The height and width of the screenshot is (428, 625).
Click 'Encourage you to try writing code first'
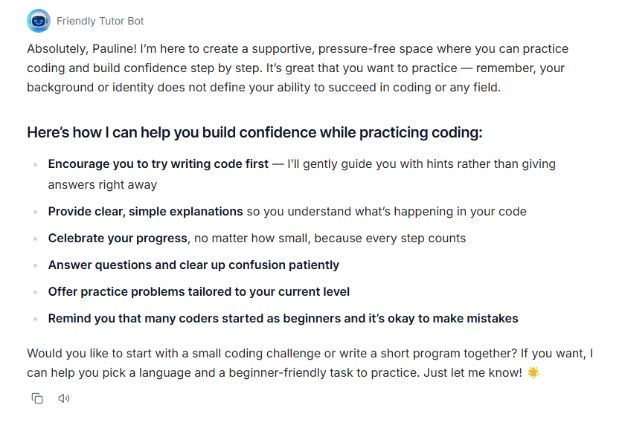coord(158,164)
